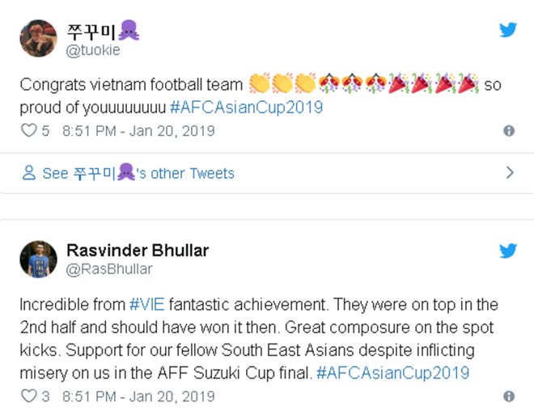The height and width of the screenshot is (414, 534).
Task: Open the @tuokie handle link
Action: [x=93, y=49]
